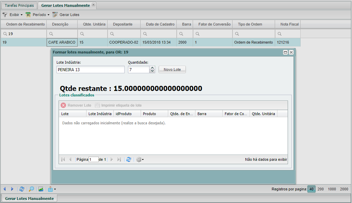Set 40 registros por pagina
352x203 pixels.
[311, 189]
